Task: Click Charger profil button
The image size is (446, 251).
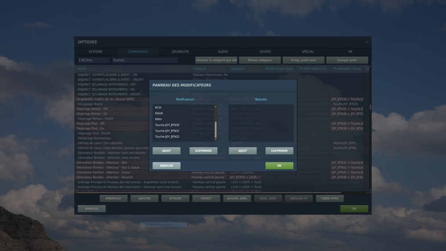Action: tap(347, 60)
